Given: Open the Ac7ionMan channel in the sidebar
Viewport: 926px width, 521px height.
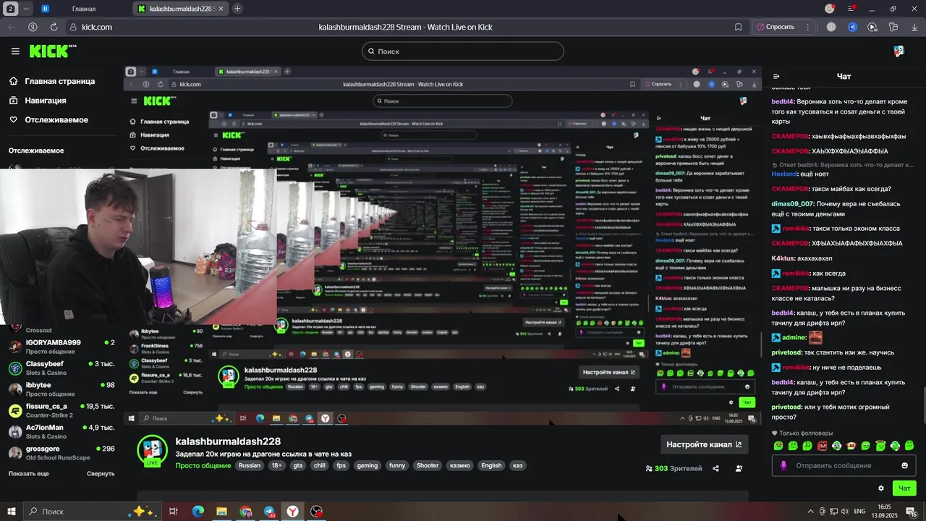Looking at the screenshot, I should pyautogui.click(x=61, y=431).
